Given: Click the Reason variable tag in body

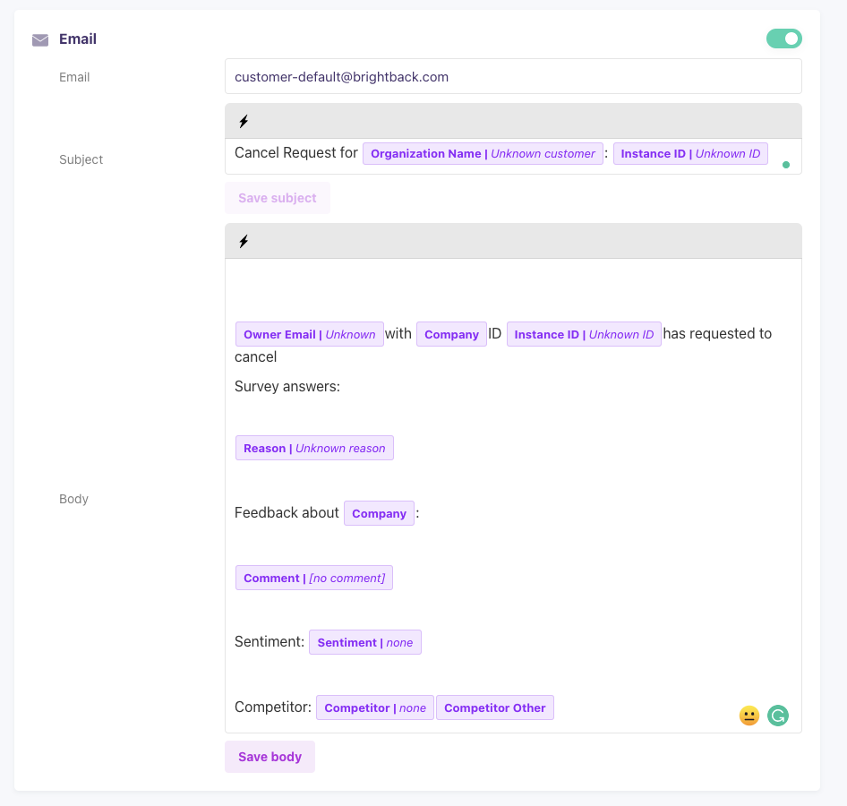Looking at the screenshot, I should (x=314, y=449).
